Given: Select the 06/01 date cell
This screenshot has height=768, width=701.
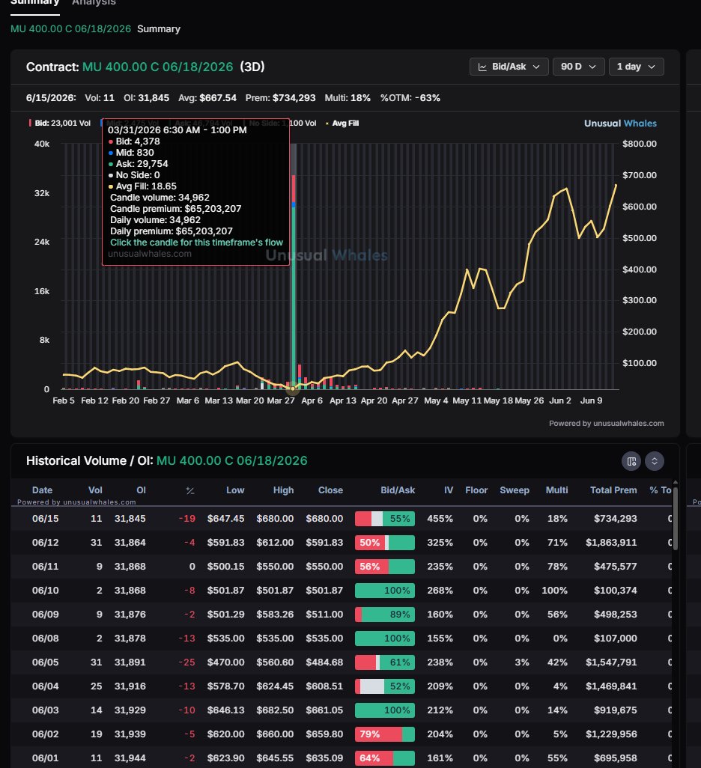Looking at the screenshot, I should (45, 758).
